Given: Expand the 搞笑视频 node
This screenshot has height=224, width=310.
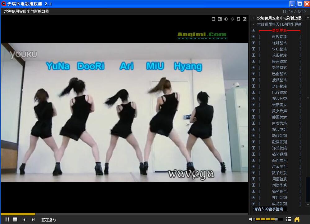Looking at the screenshot, I should coord(254,154).
